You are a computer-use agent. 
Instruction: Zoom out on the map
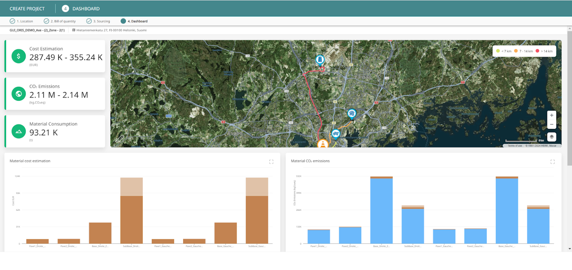click(551, 124)
